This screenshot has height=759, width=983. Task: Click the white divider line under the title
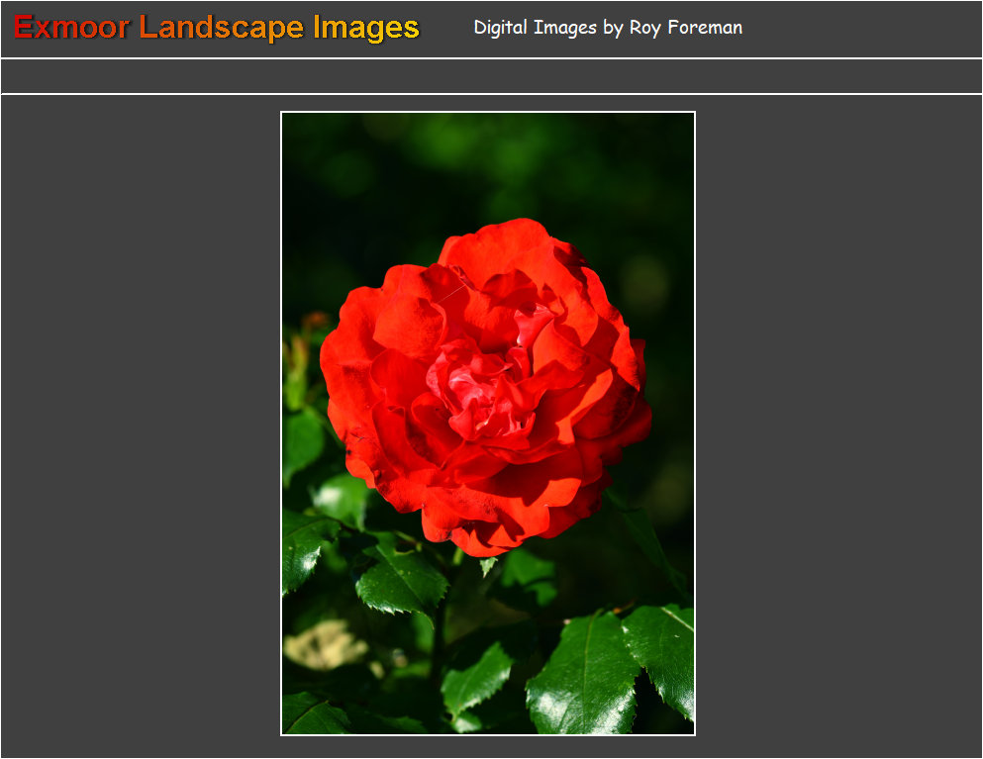point(491,58)
